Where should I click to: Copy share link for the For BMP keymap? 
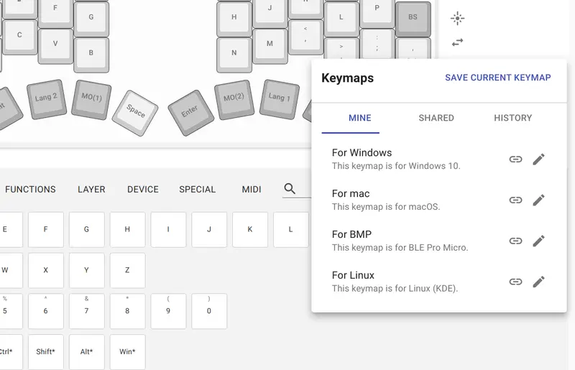click(x=515, y=241)
